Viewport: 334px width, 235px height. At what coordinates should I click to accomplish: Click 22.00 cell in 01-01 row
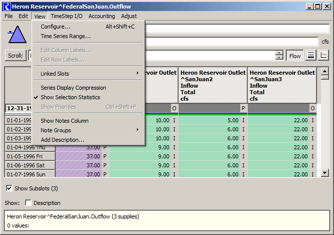tap(279, 120)
